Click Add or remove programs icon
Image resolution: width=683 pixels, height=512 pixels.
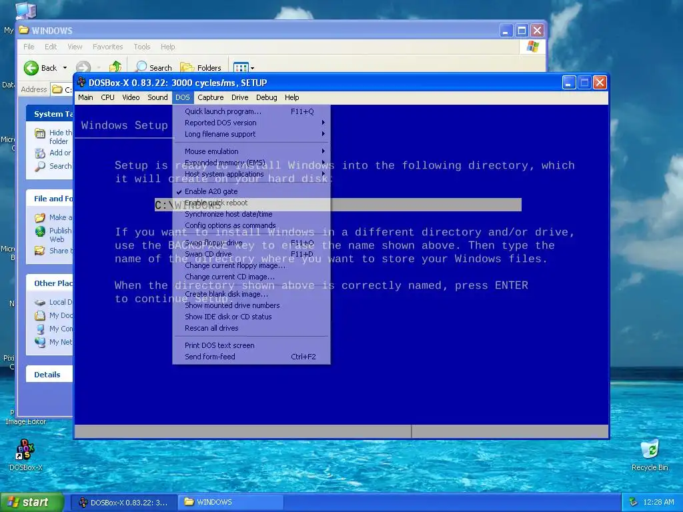pos(40,153)
